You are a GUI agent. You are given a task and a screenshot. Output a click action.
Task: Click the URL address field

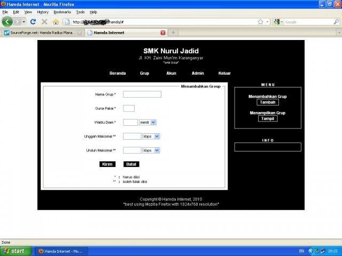tap(164, 22)
